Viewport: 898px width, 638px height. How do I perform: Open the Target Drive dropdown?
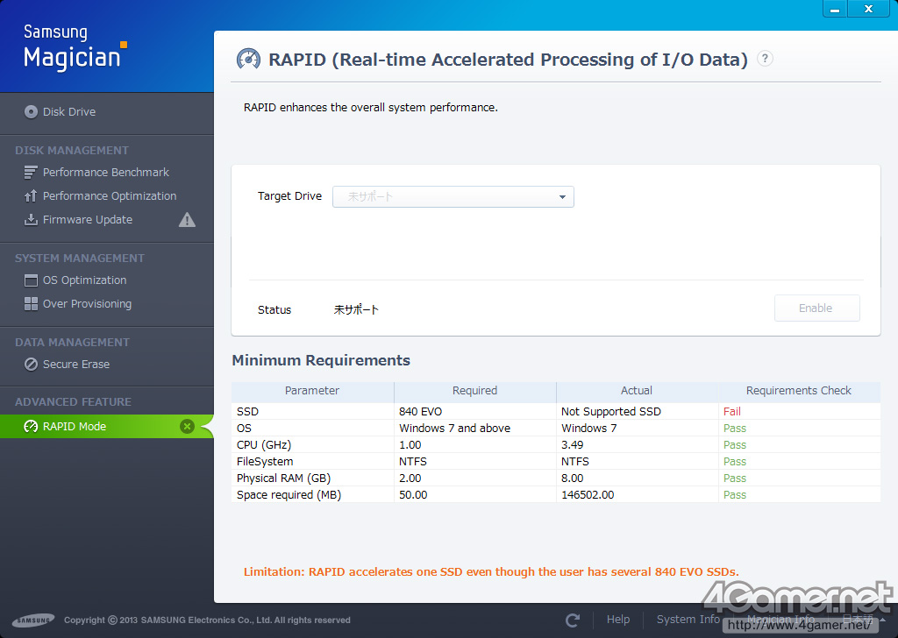click(453, 197)
